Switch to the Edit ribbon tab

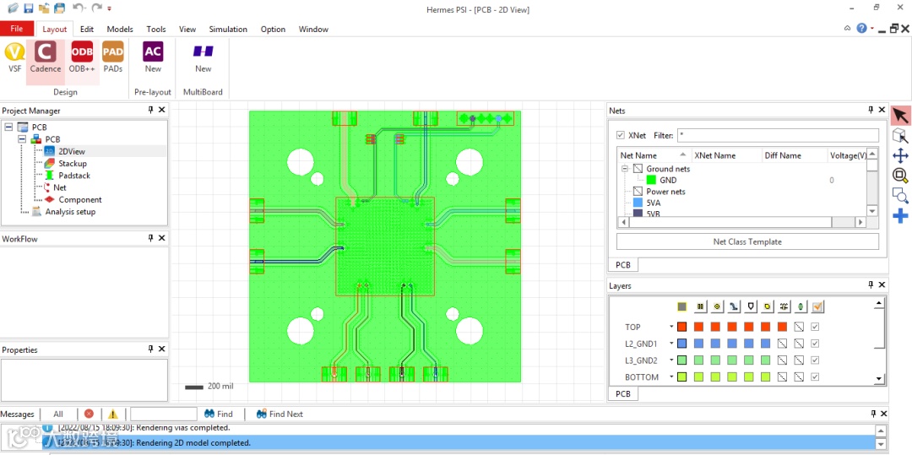[x=87, y=29]
